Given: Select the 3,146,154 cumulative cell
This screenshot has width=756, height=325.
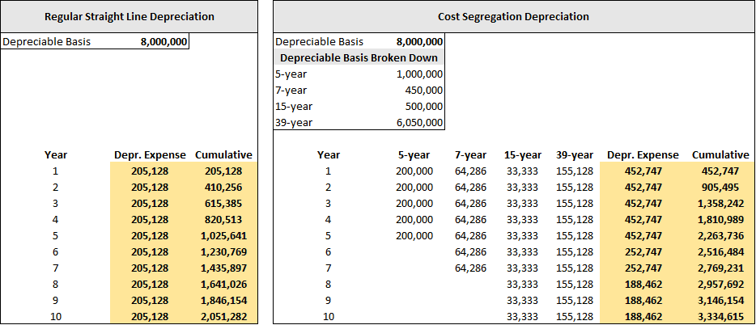Looking at the screenshot, I should (720, 300).
